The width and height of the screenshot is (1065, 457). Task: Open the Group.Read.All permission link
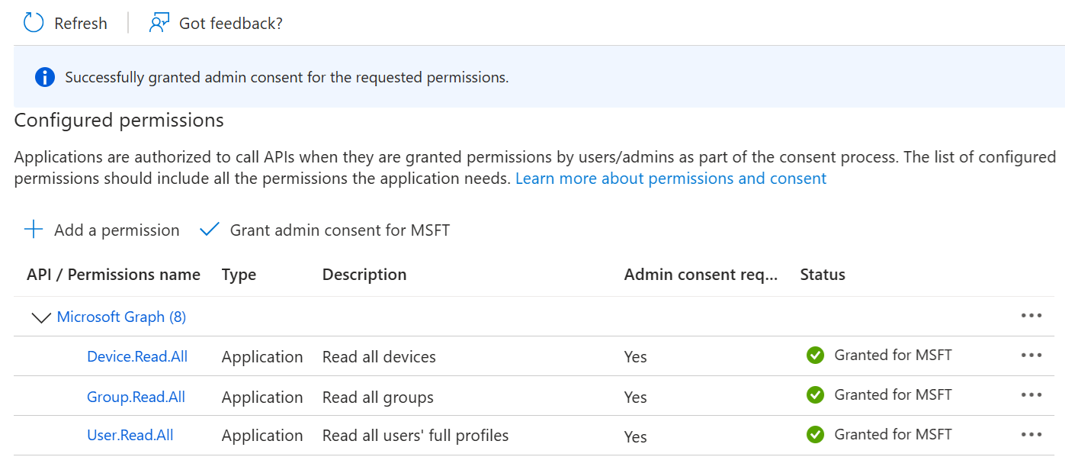click(136, 397)
